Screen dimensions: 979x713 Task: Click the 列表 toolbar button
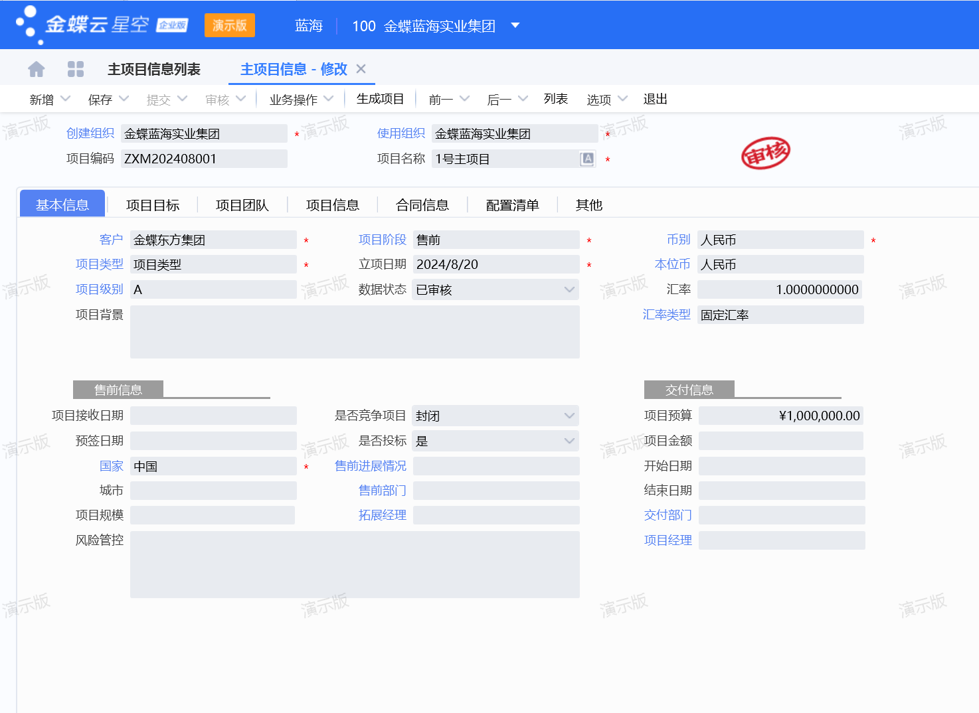(556, 99)
